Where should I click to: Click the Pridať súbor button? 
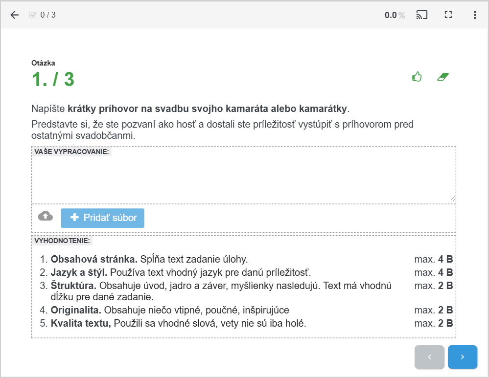[103, 218]
